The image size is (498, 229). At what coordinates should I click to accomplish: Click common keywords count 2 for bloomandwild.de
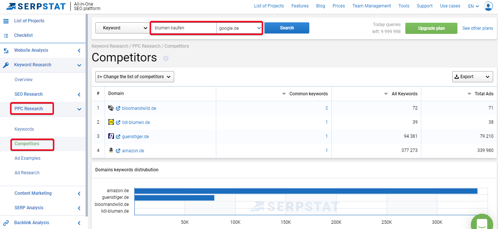(326, 108)
